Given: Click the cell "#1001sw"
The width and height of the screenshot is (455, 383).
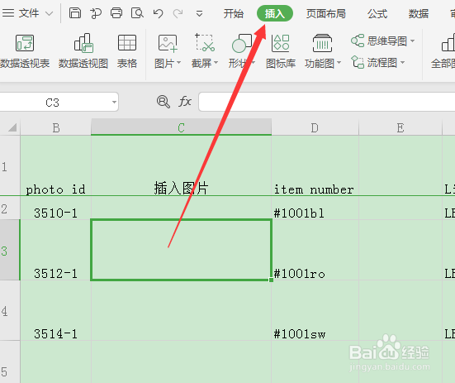Looking at the screenshot, I should pos(315,310).
